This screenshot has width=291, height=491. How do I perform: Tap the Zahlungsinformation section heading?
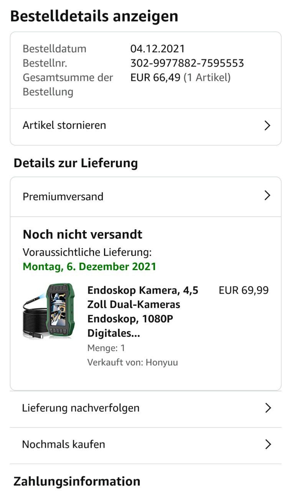(77, 481)
